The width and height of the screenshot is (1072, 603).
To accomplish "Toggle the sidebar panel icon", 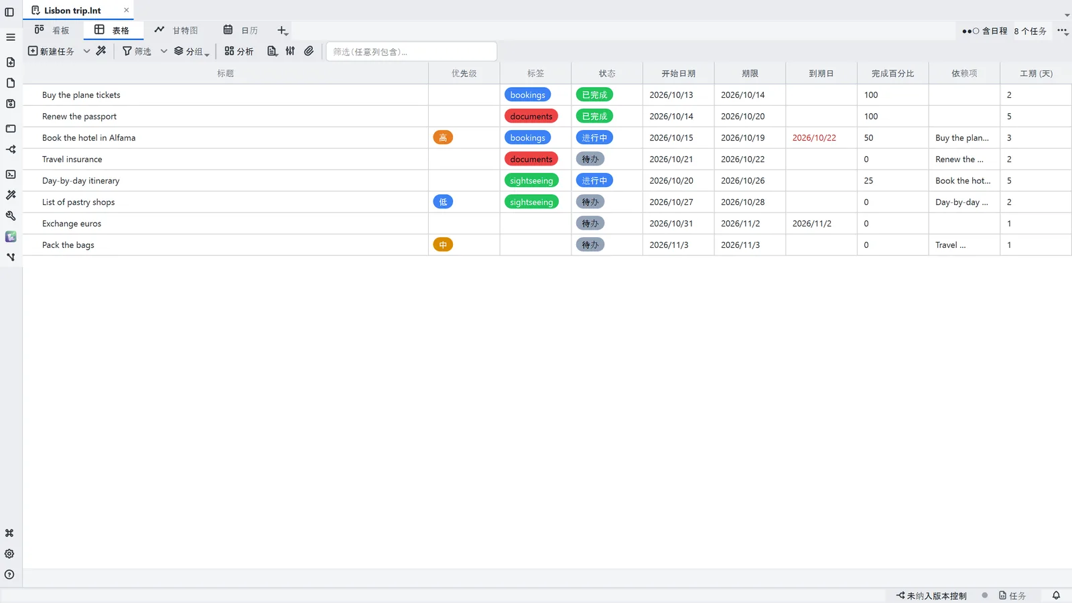I will (9, 12).
